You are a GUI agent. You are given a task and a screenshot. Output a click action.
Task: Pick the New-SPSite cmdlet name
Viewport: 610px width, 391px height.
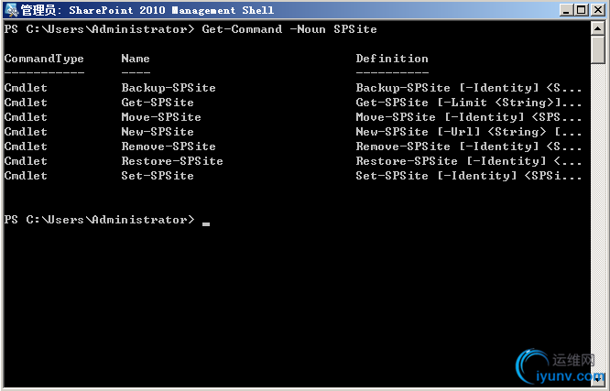(158, 132)
